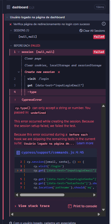This screenshot has width=111, height=224.
Task: Click Print to console button
Action: [x=83, y=206]
